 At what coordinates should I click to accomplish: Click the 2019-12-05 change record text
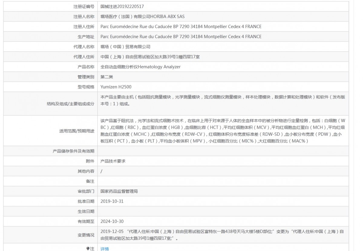click(222, 235)
